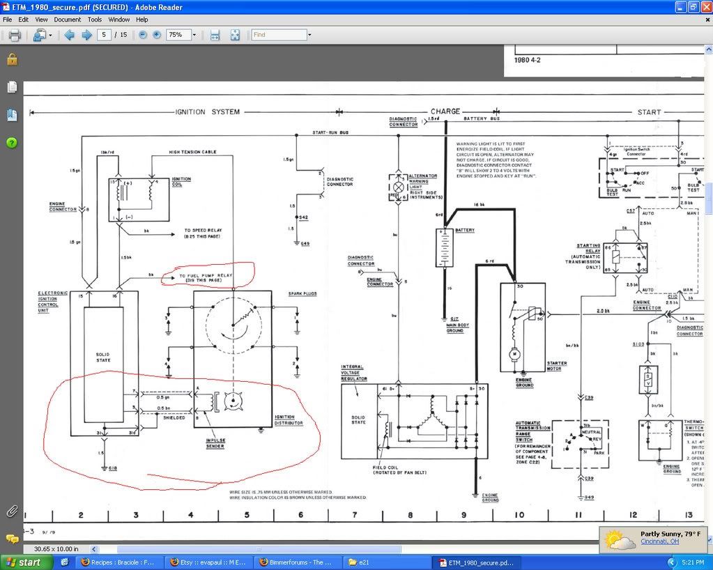Click the page size 30.65 x 10.00 in text
The width and height of the screenshot is (713, 570).
click(56, 549)
